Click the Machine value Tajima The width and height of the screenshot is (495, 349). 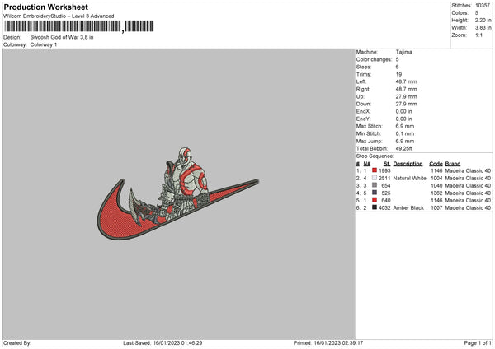403,52
